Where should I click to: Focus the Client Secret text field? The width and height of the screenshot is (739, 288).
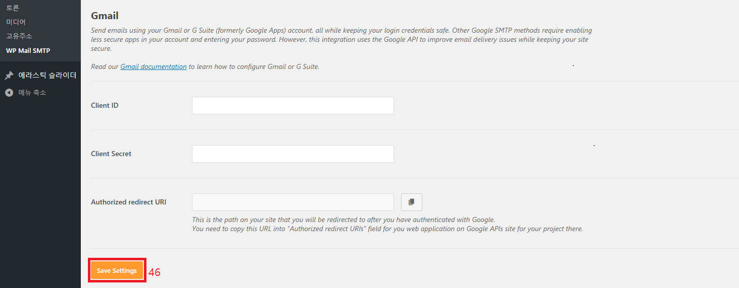tap(293, 154)
